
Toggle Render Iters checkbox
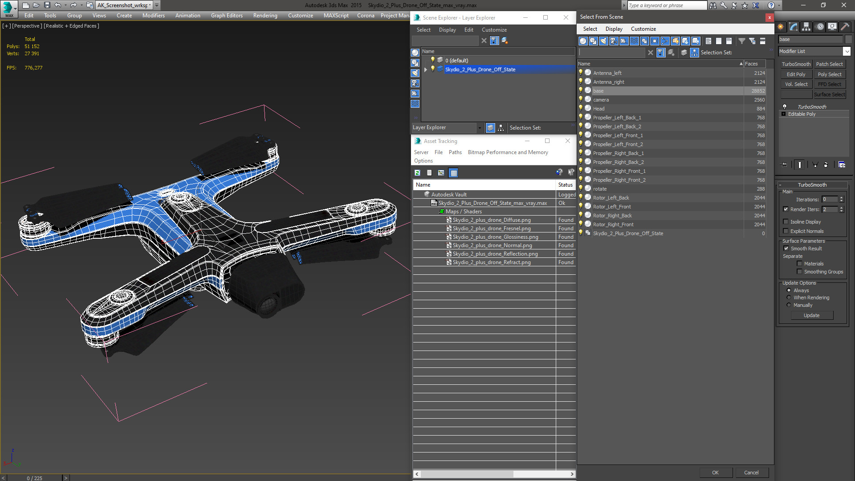click(x=786, y=209)
